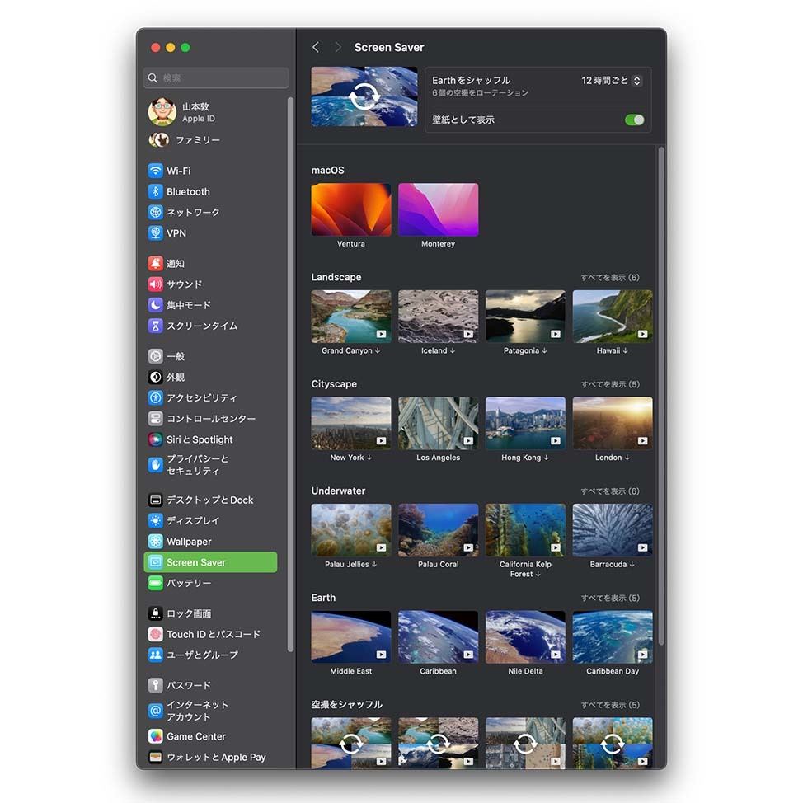
Task: Select the Game Center icon
Action: [x=155, y=736]
